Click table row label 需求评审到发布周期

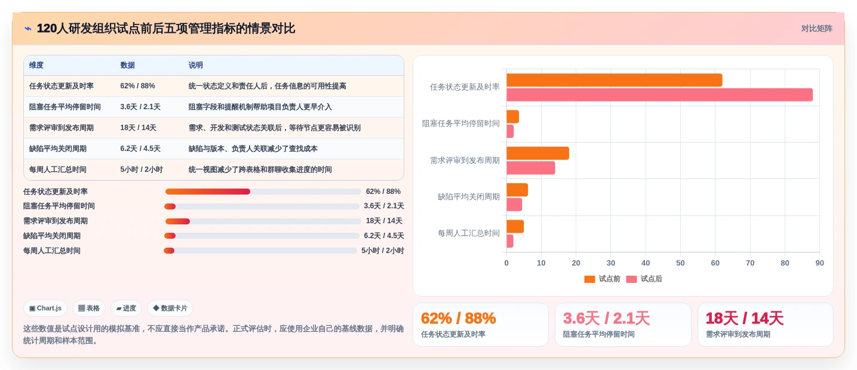(62, 128)
